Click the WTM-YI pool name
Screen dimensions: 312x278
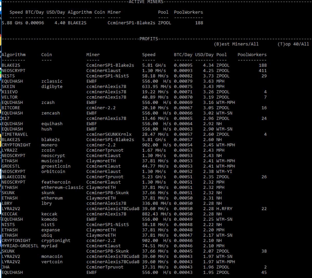224,172
